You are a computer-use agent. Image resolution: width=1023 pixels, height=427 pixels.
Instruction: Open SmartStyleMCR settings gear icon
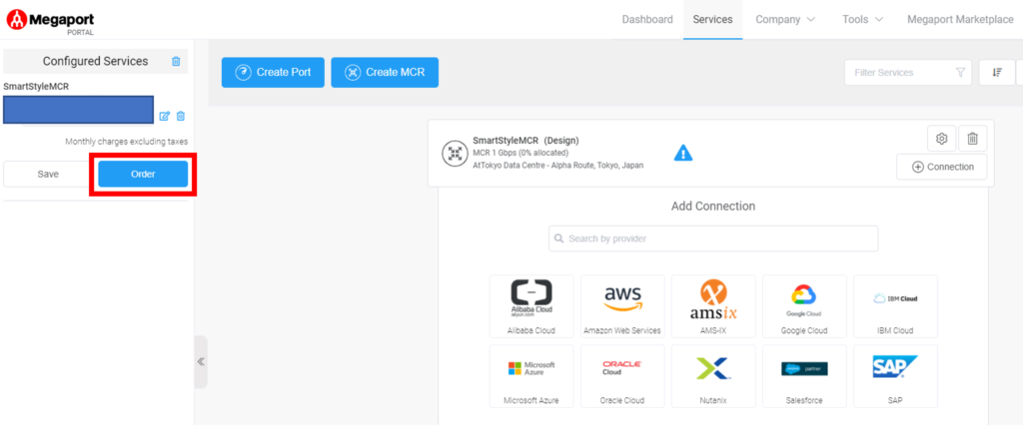[941, 139]
